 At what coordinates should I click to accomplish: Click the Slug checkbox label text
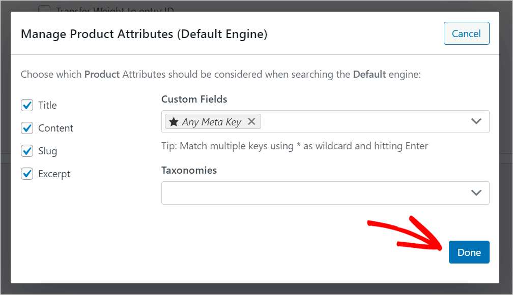[x=47, y=151]
